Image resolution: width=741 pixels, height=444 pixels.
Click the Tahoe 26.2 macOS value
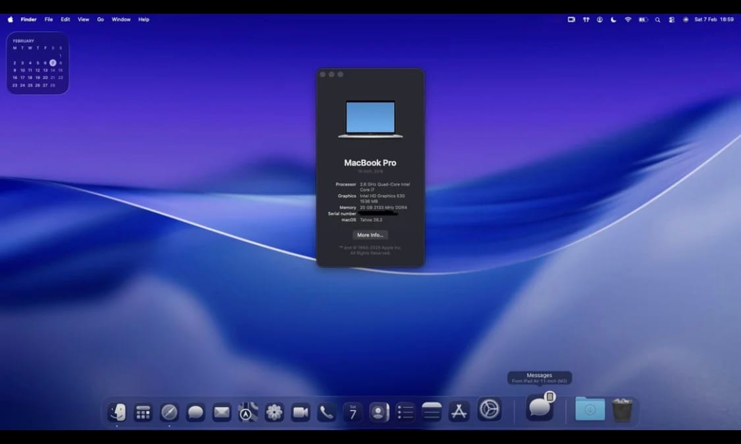pos(371,220)
